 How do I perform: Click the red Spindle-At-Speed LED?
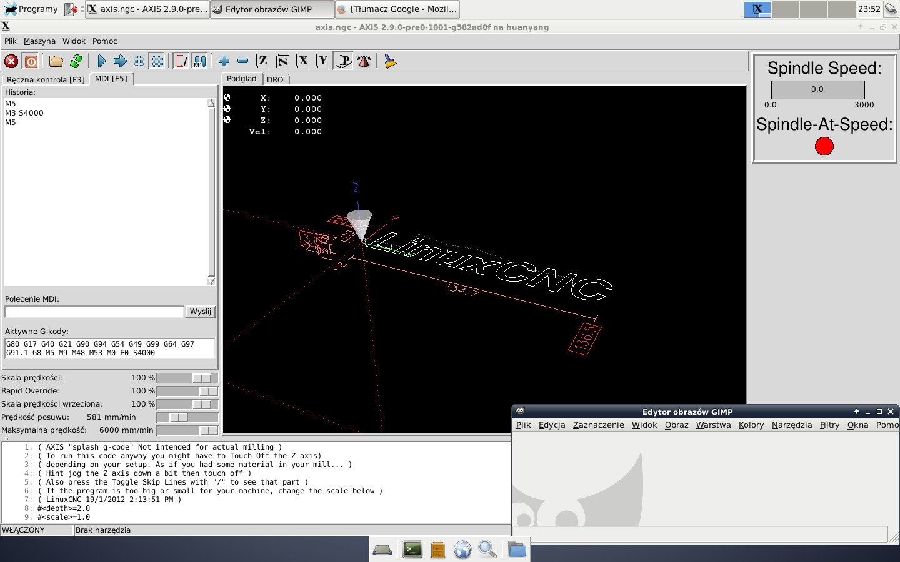point(824,146)
